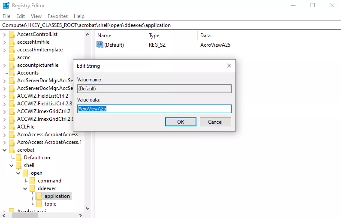The image size is (341, 218).
Task: Collapse the acrobat tree node
Action: (x=5, y=150)
